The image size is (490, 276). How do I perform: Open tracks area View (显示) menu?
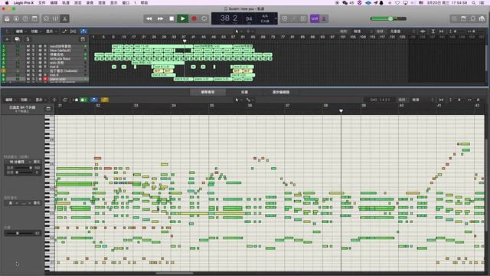coord(51,31)
